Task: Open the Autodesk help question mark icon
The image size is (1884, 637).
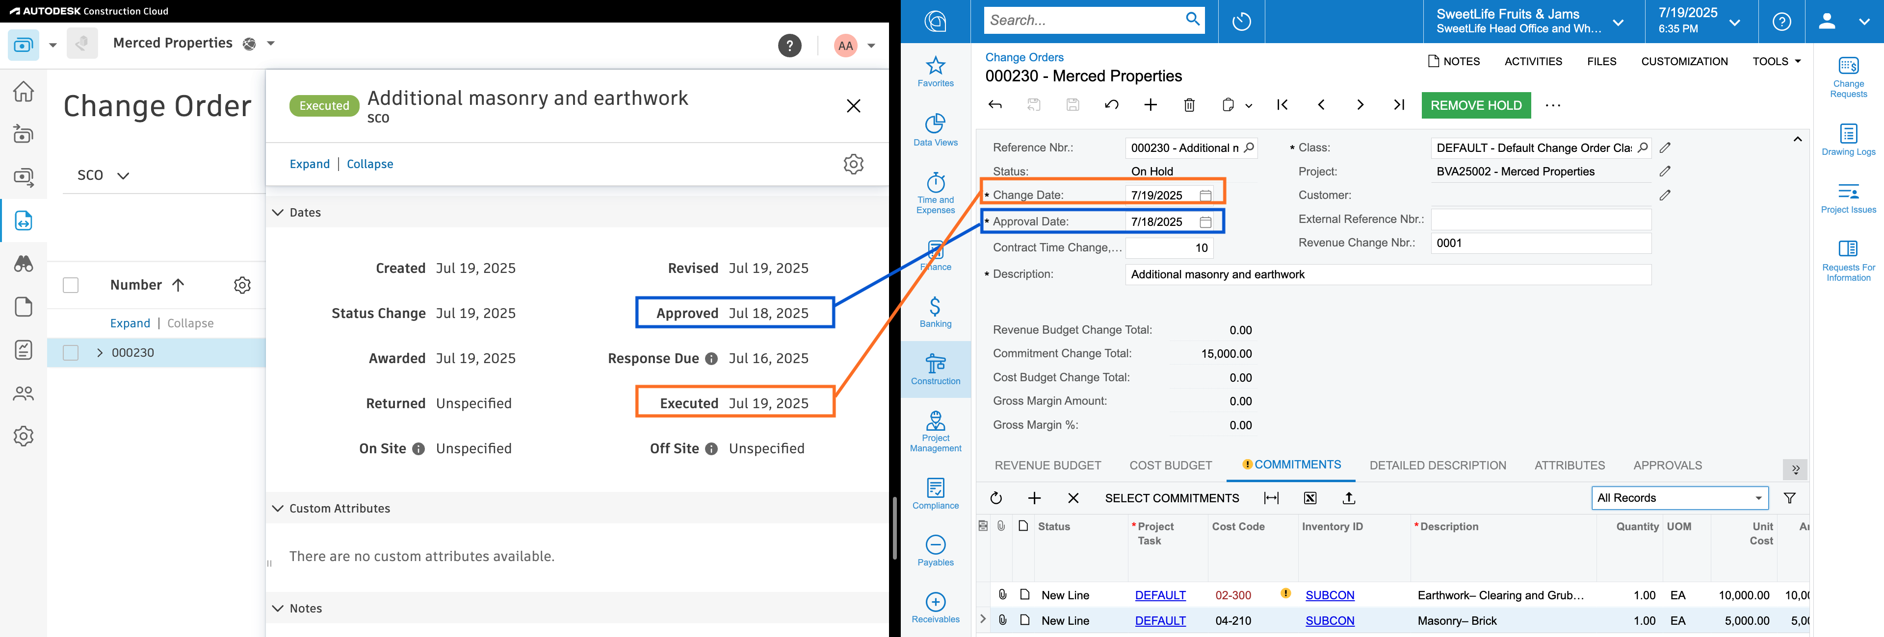Action: pos(789,45)
